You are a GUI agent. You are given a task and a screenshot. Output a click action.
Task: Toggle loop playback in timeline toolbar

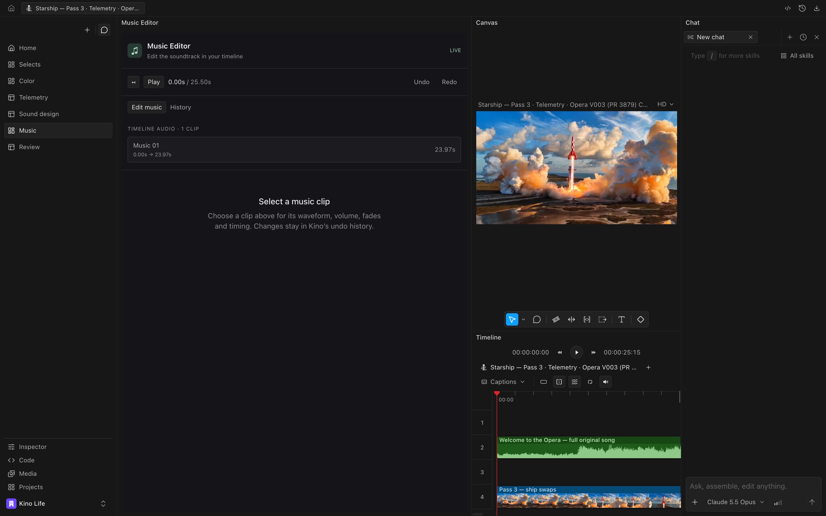pyautogui.click(x=590, y=382)
